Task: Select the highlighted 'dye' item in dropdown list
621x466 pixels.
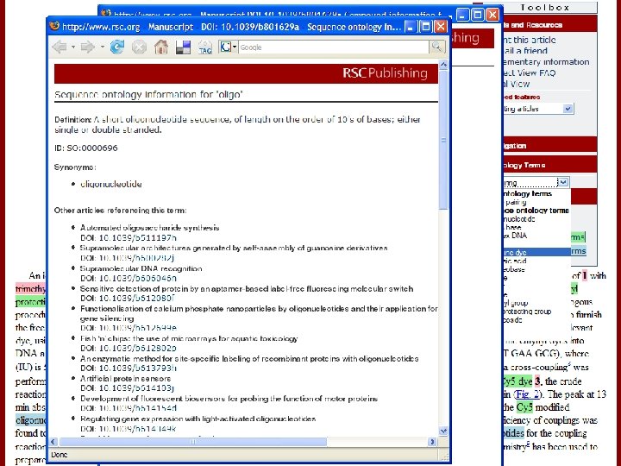Action: pos(536,252)
